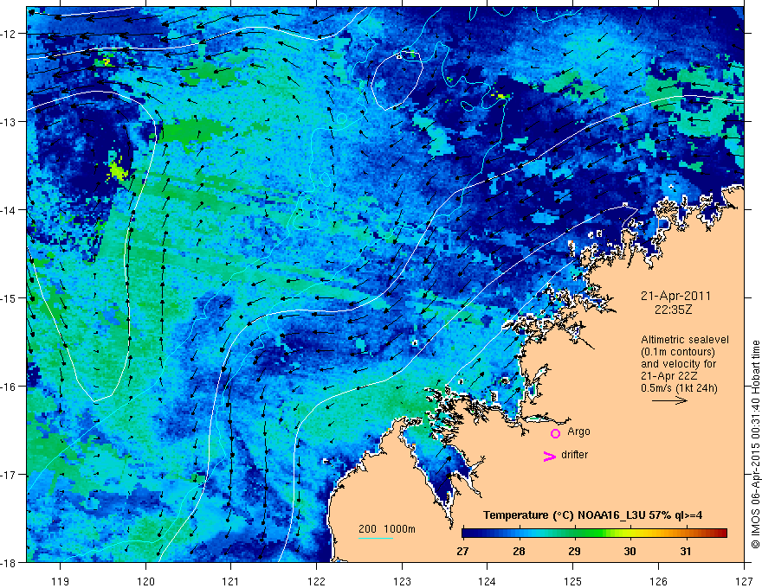This screenshot has height=588, width=762.
Task: Click the magenta Argo circle marker
Action: (x=555, y=433)
